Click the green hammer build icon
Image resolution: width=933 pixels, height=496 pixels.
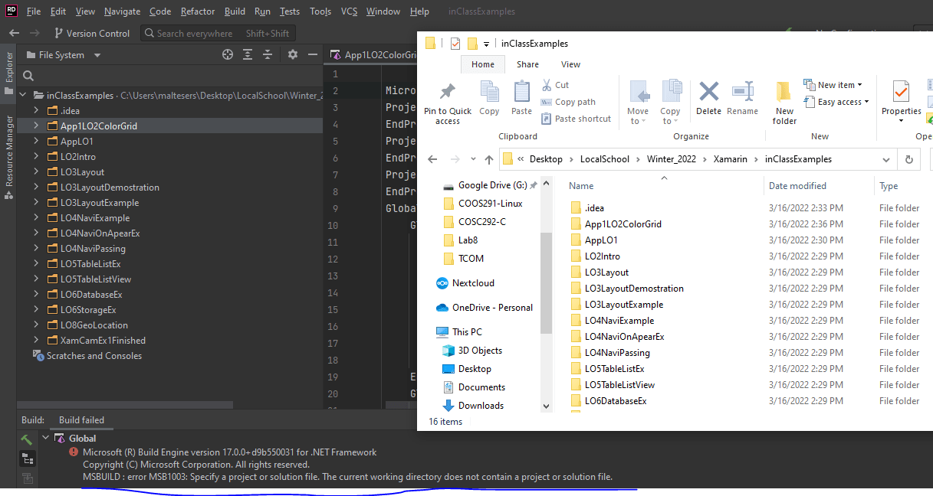coord(27,439)
